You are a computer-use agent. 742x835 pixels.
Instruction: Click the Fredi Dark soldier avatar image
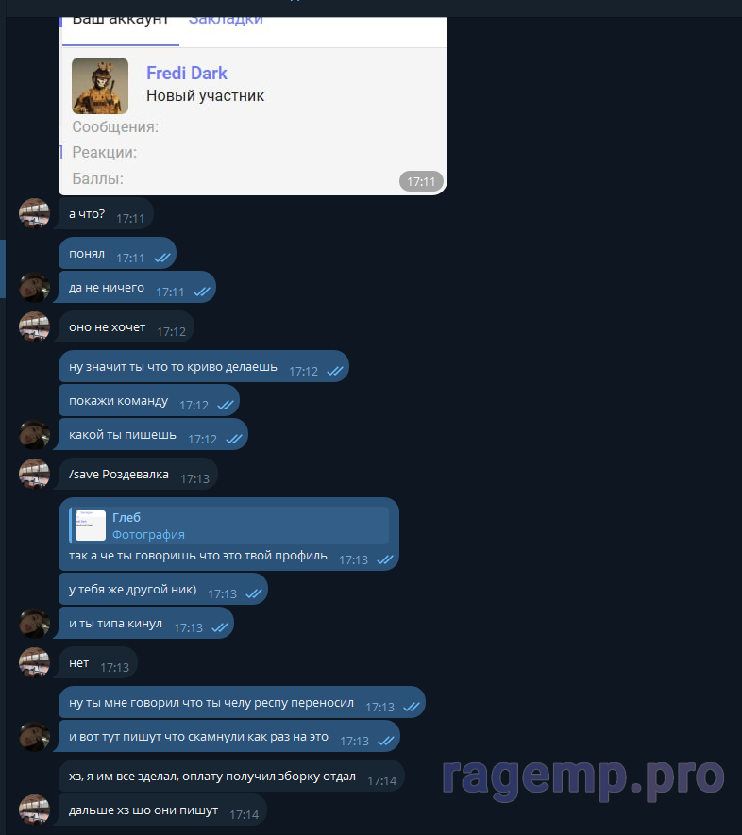tap(100, 86)
